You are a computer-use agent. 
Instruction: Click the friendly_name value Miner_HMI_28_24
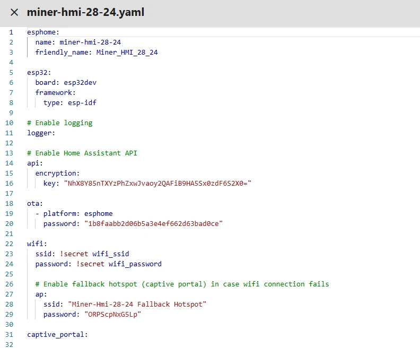click(x=127, y=53)
